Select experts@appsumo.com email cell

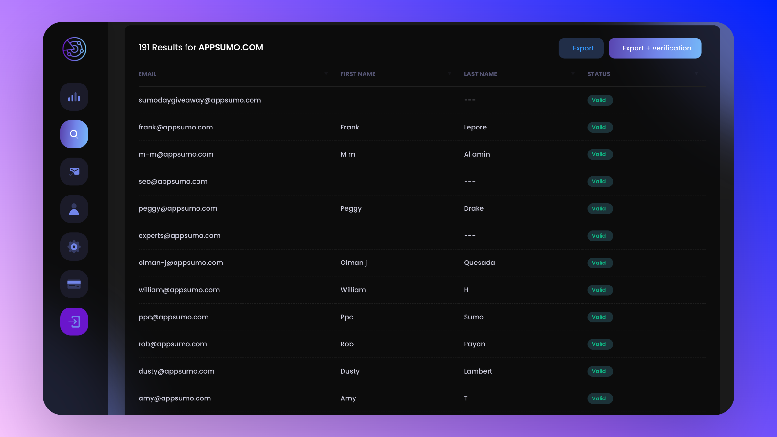(179, 236)
